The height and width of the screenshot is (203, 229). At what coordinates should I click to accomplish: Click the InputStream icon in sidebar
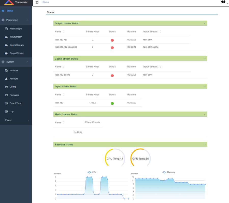(6, 37)
